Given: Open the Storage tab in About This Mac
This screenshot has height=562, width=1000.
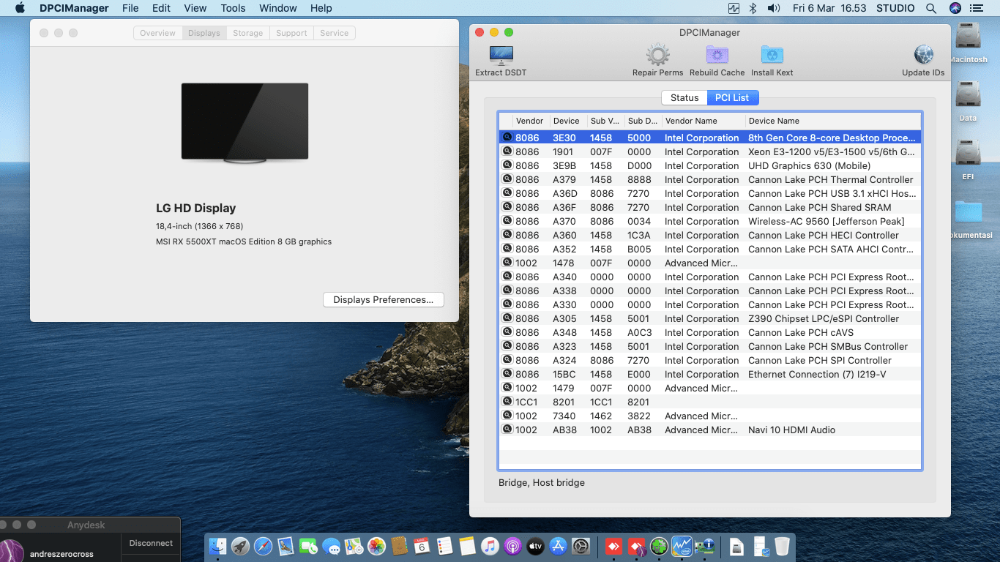Looking at the screenshot, I should point(247,33).
